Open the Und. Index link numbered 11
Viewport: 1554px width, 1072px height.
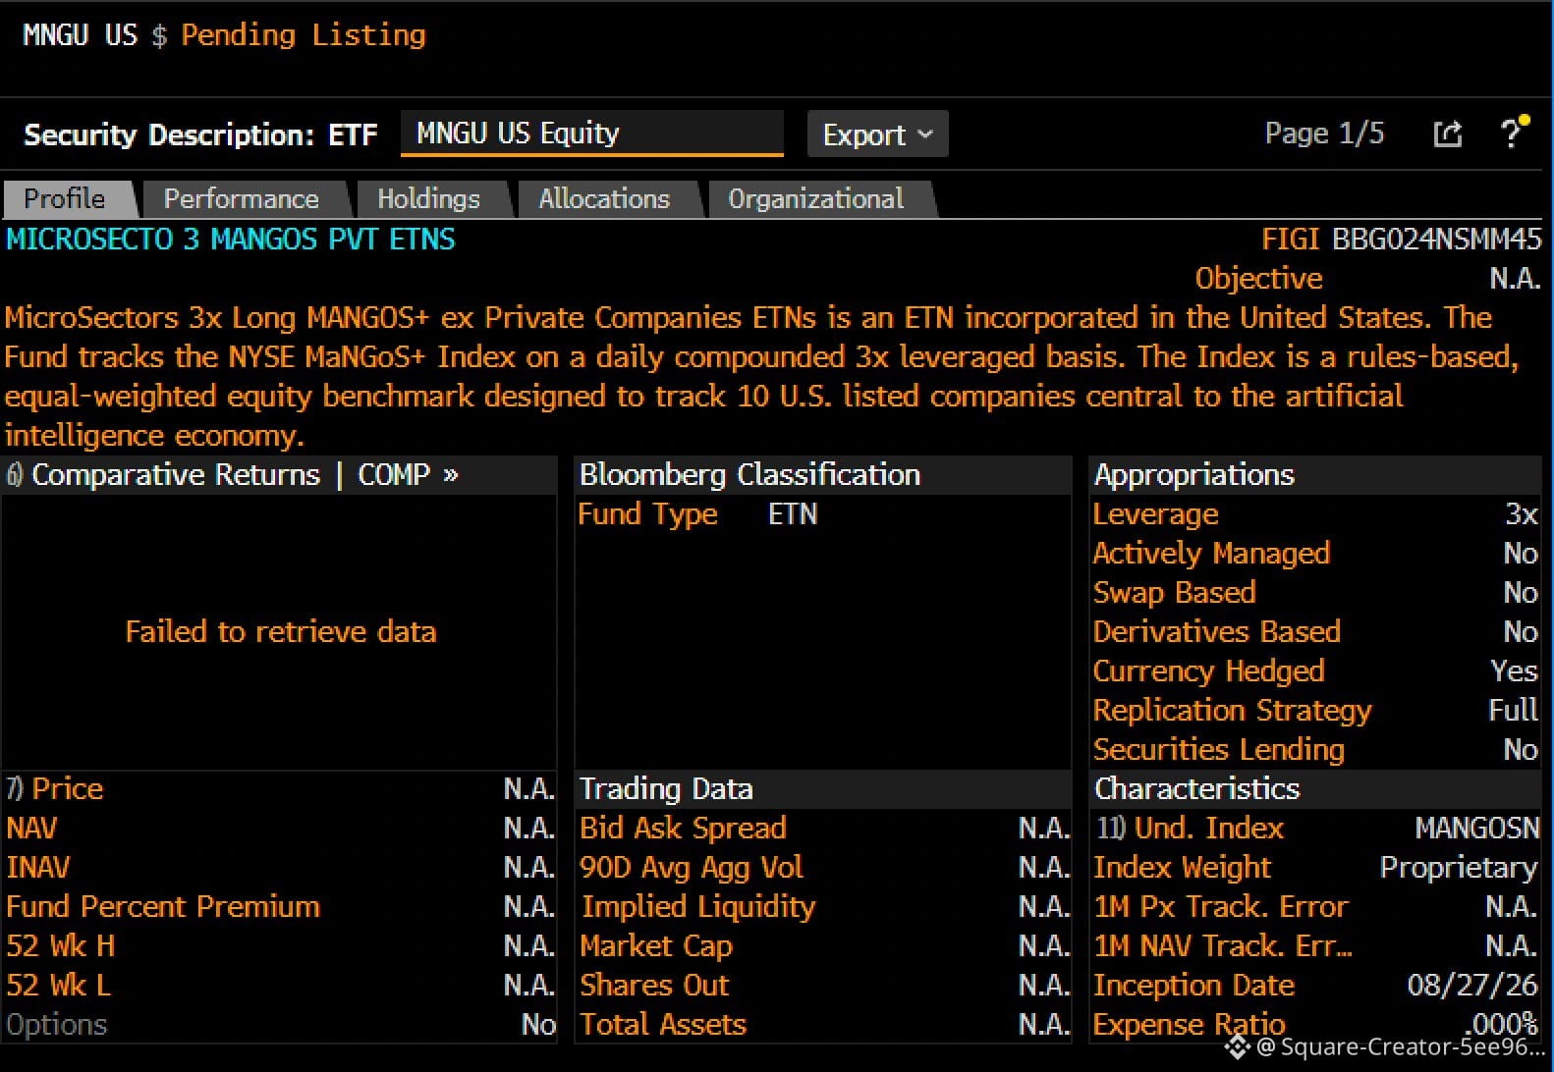coord(1191,828)
